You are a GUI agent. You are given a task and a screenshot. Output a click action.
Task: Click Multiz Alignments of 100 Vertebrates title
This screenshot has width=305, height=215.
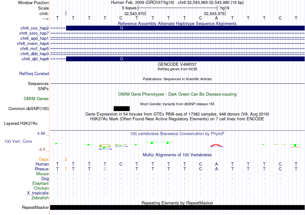click(177, 155)
